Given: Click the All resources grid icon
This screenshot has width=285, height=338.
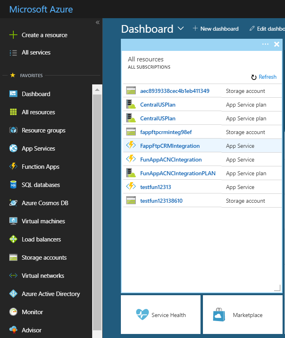Looking at the screenshot, I should tap(13, 112).
